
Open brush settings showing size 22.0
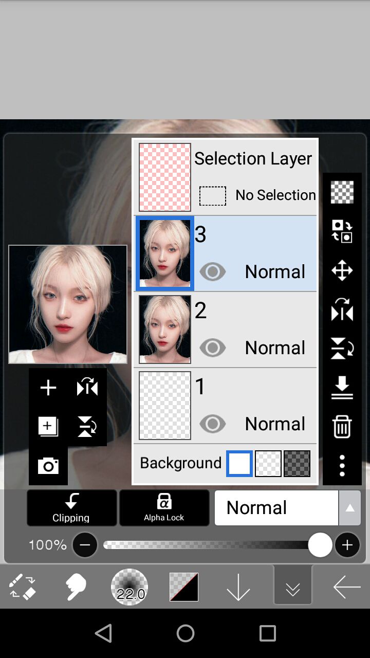tap(129, 587)
